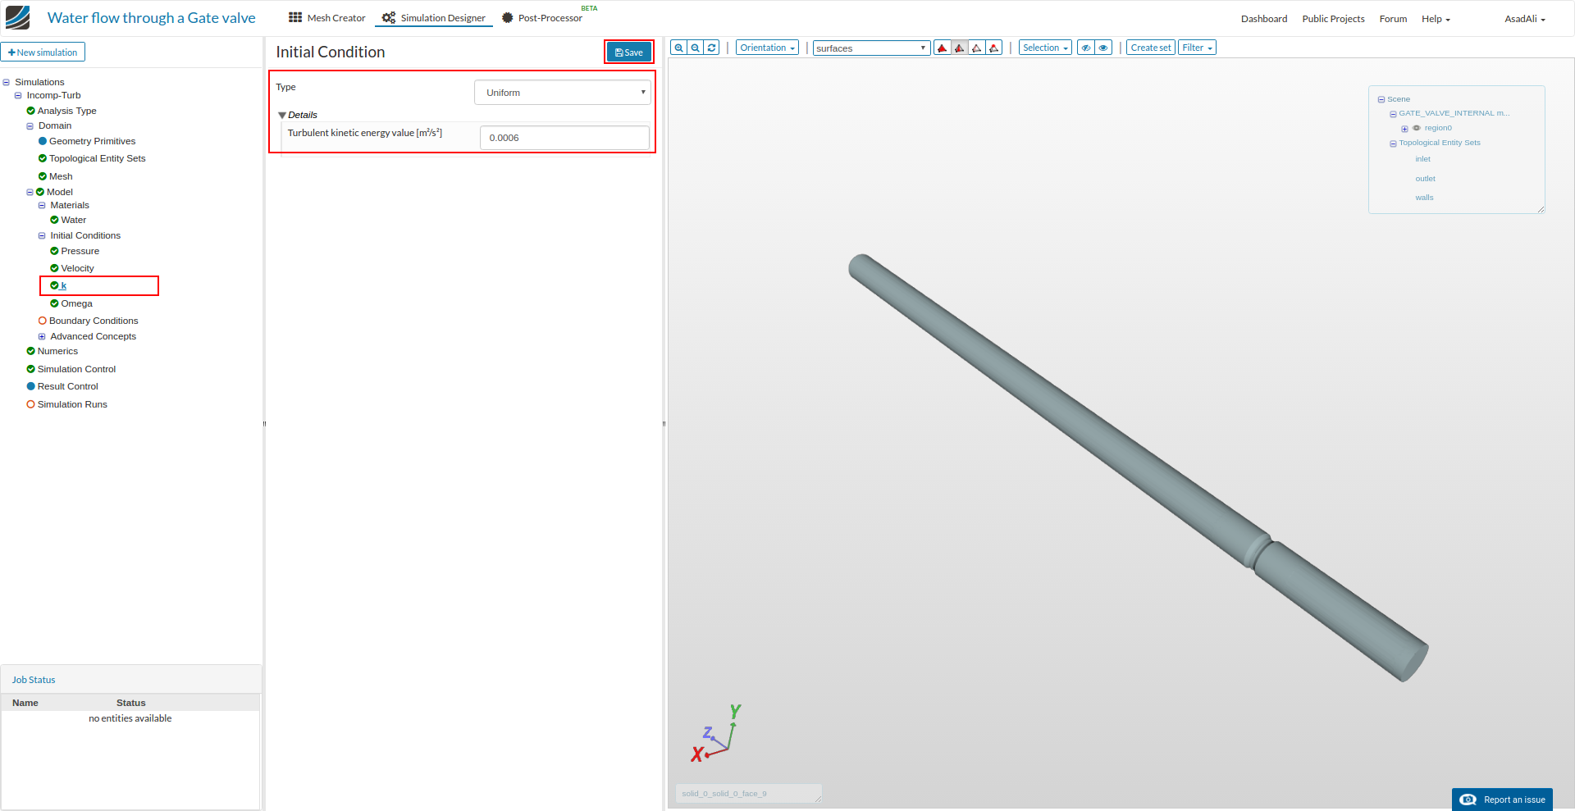Collapse the Materials tree node
Image resolution: width=1575 pixels, height=811 pixels.
coord(42,205)
